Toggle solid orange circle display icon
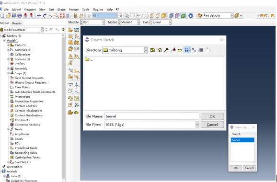This screenshot has width=277, height=182. pos(272,15)
